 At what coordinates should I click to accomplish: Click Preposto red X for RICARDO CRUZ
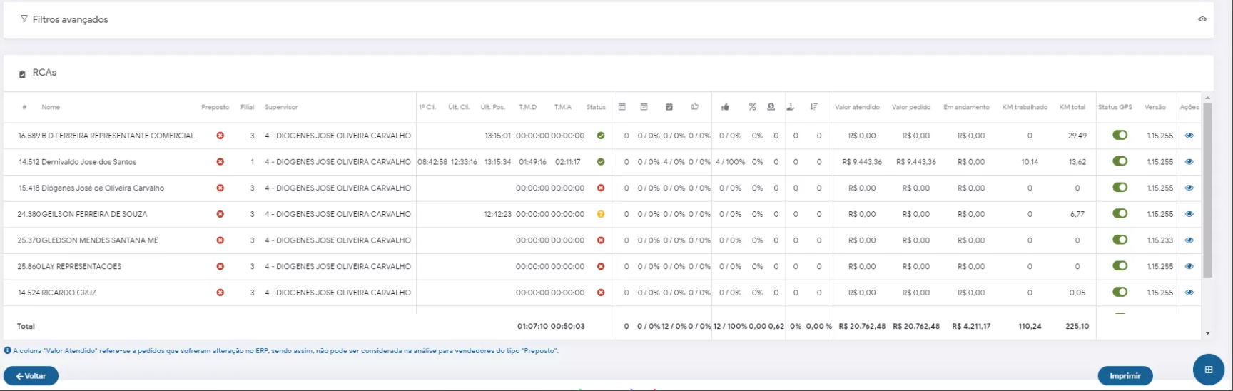220,293
